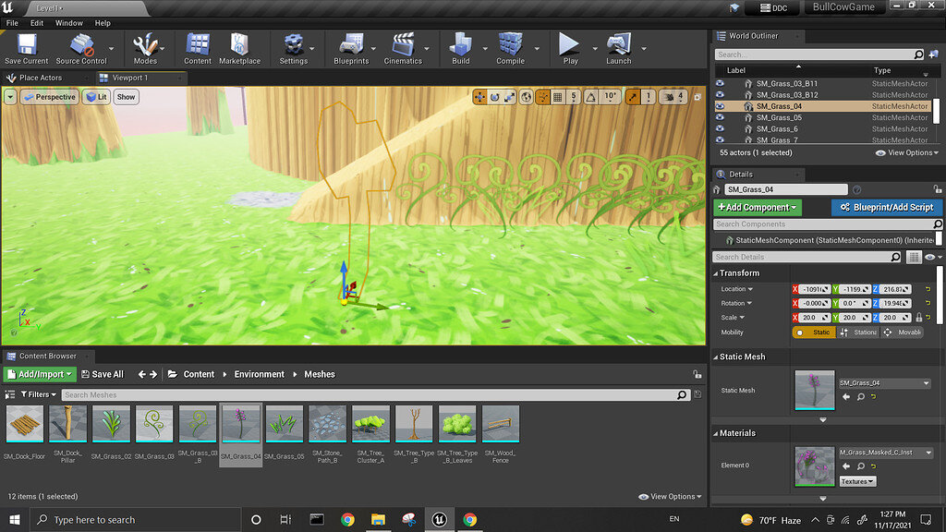Toggle Content Browser sources panel icon
This screenshot has width=946, height=532.
(x=9, y=394)
